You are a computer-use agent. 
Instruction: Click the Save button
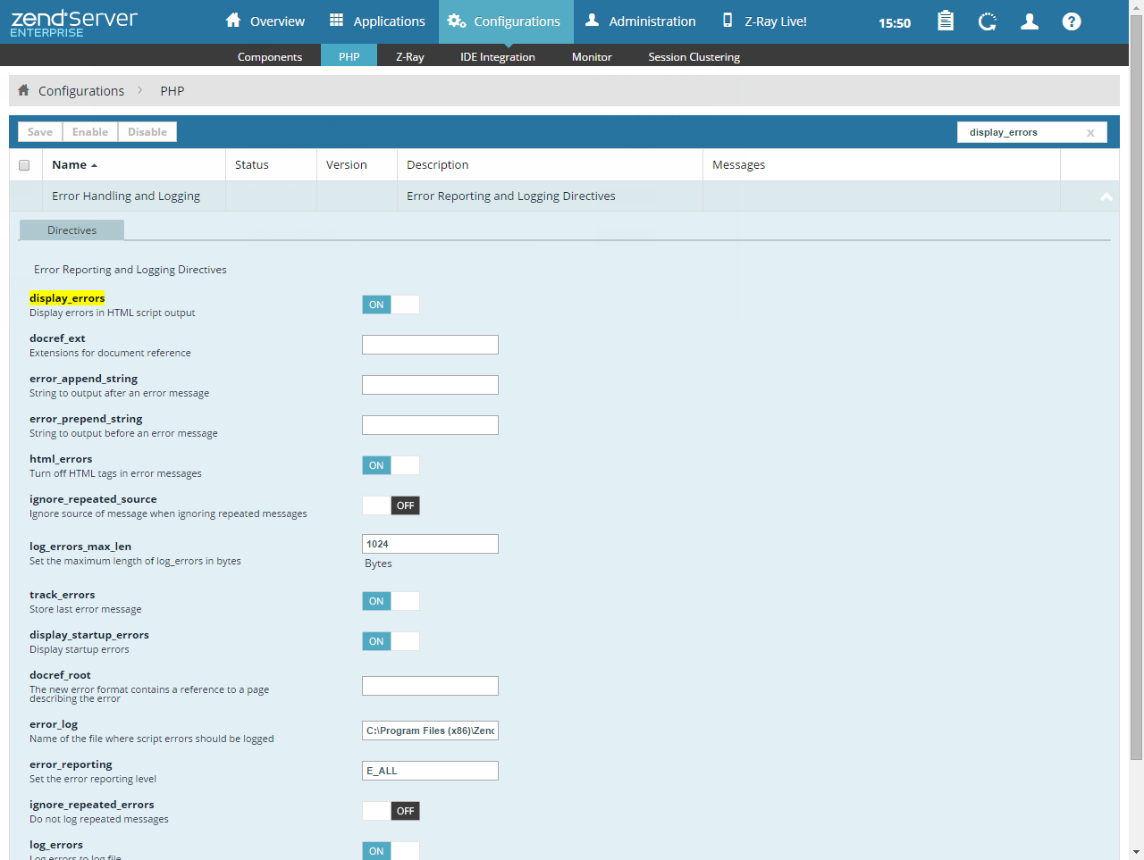point(40,132)
